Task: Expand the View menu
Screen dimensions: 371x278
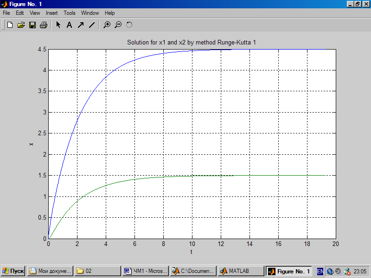Action: [35, 13]
